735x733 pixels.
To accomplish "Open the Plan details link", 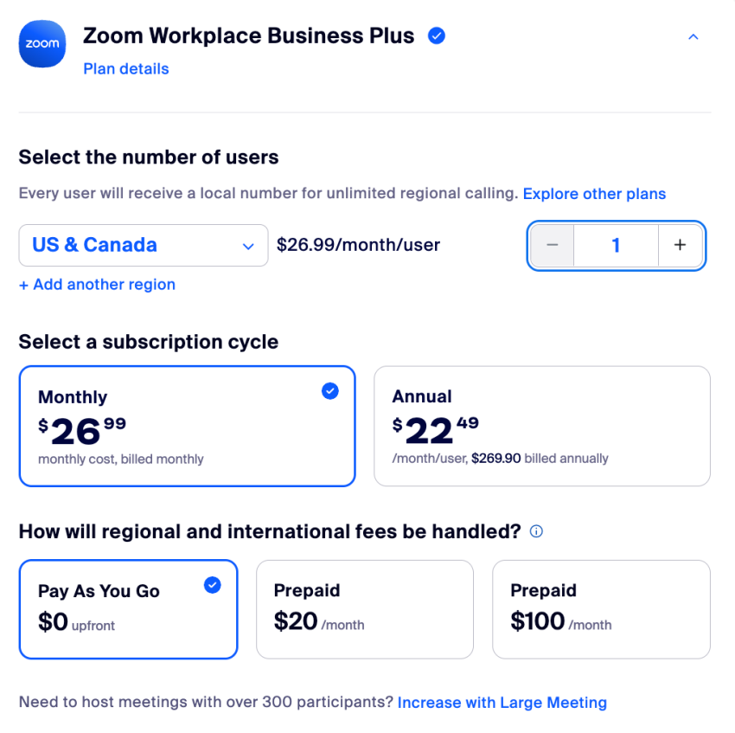I will [x=125, y=69].
